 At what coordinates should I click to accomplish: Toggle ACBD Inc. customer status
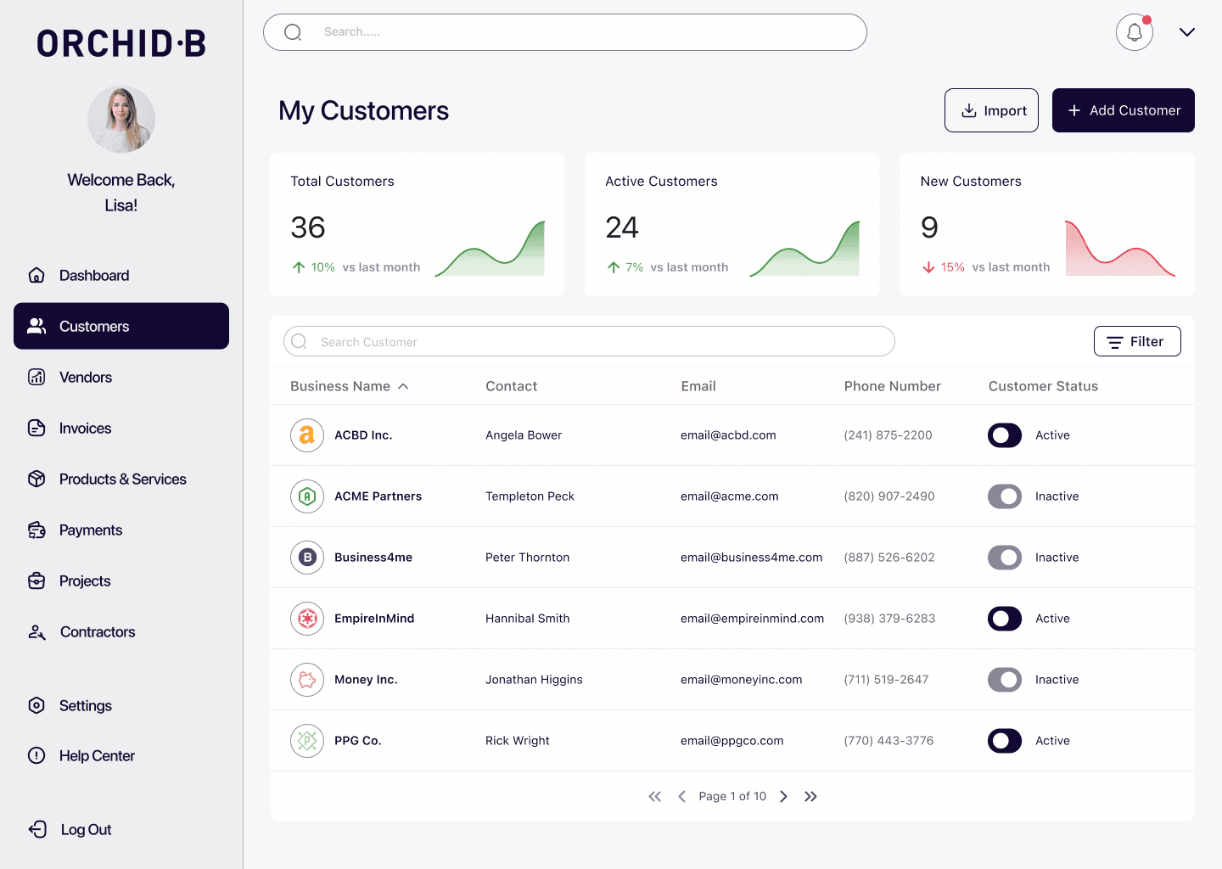click(1005, 435)
